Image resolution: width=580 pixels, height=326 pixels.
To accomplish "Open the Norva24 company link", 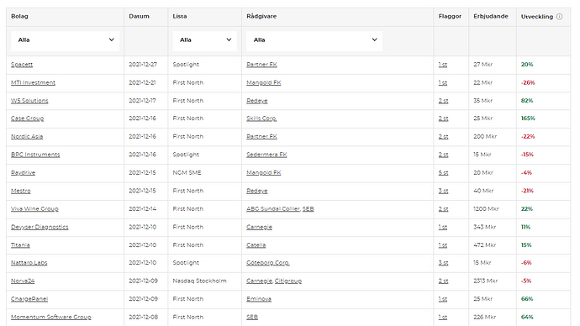I will (23, 281).
